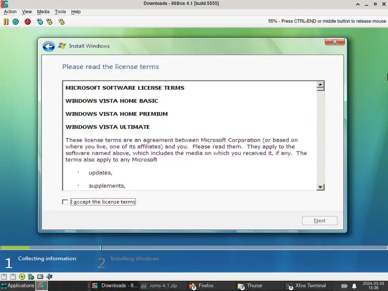Click the network status icon
Screen dimensions: 388x291
pyautogui.click(x=31, y=276)
